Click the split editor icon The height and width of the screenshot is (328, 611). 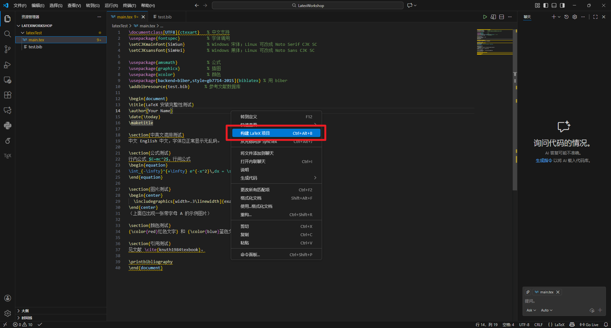click(502, 17)
